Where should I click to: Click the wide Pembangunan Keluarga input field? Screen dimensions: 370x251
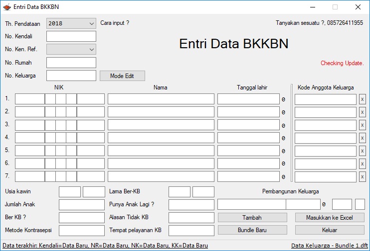(x=252, y=204)
